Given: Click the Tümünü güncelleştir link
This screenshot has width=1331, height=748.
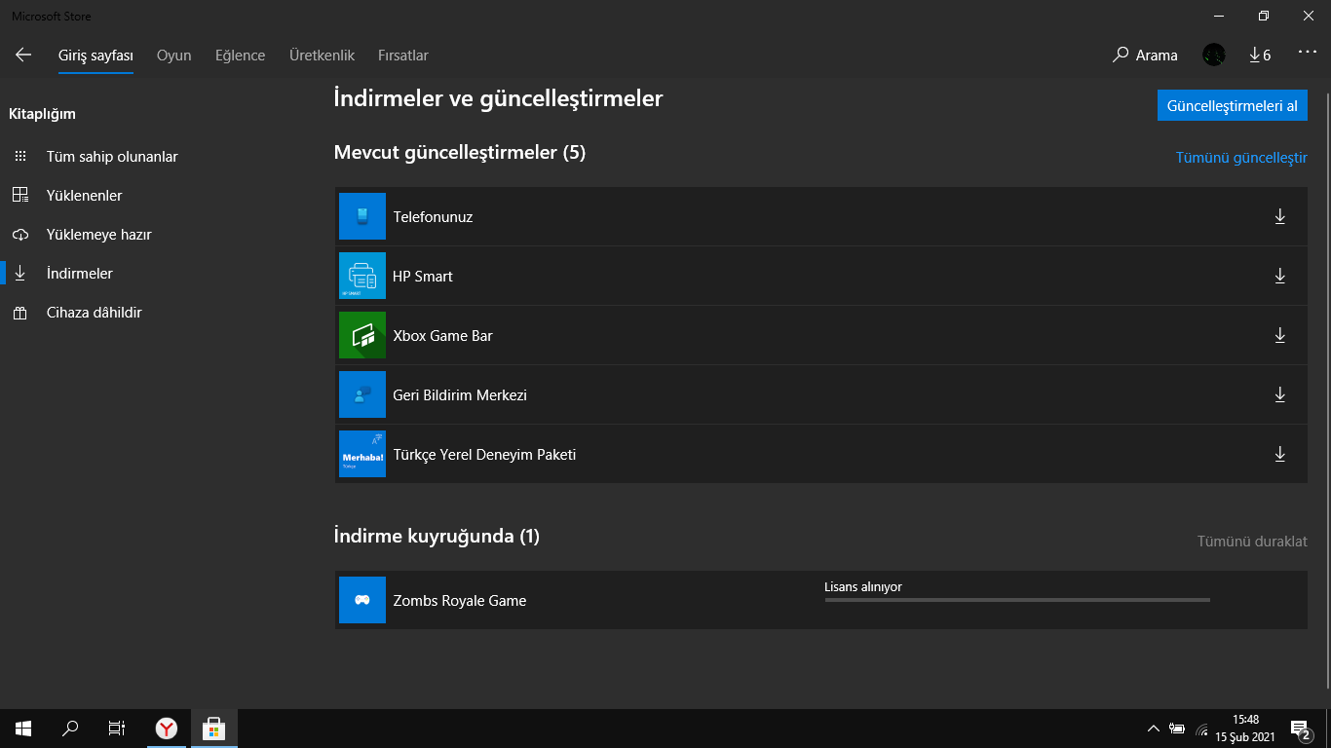Looking at the screenshot, I should [1240, 158].
